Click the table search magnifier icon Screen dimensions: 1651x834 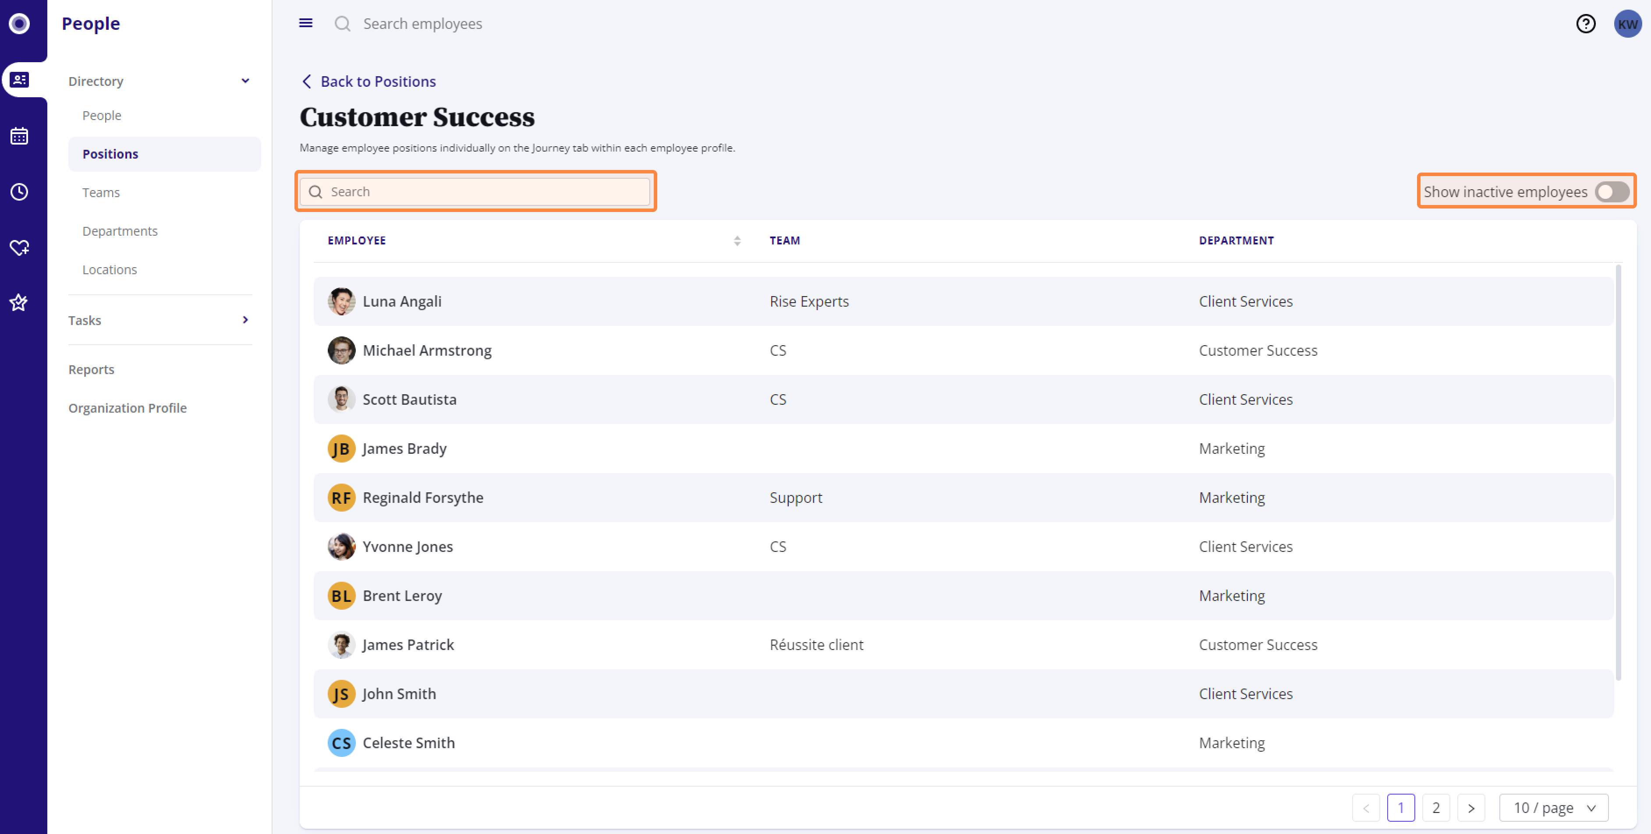tap(315, 191)
